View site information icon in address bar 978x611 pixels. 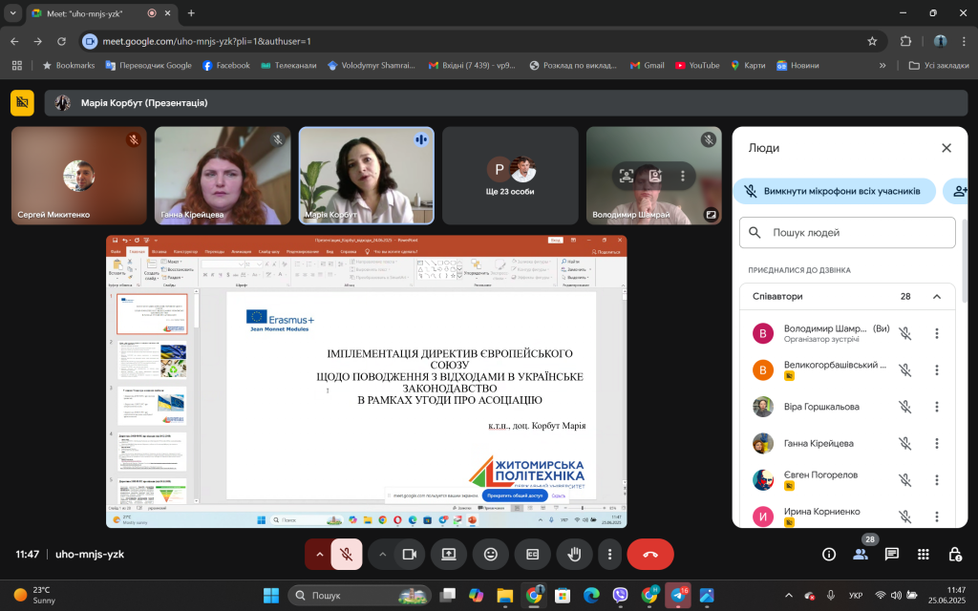(x=90, y=41)
